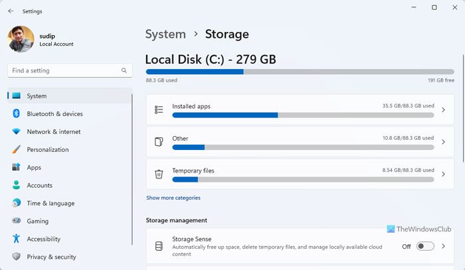Click the Storage breadcrumb title
Screen dimensions: 465x270
(x=227, y=34)
